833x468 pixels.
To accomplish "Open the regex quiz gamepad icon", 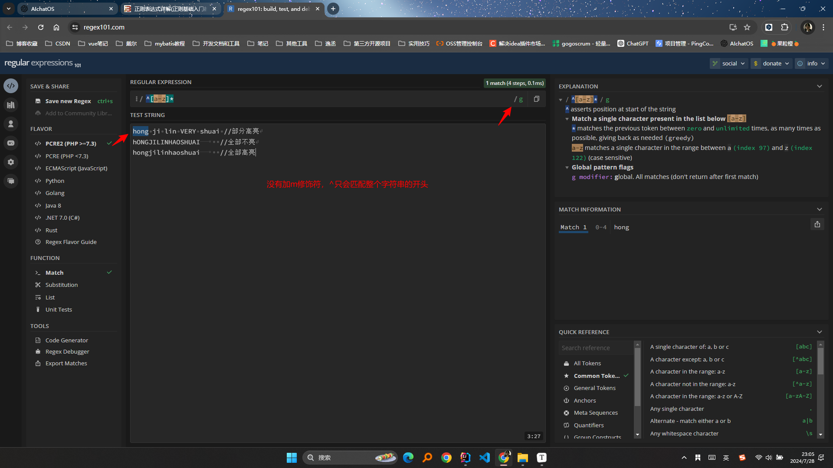I will coord(11,143).
